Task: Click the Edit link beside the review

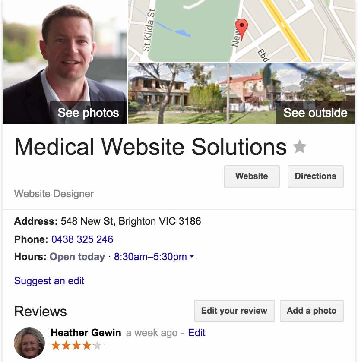Action: tap(196, 333)
